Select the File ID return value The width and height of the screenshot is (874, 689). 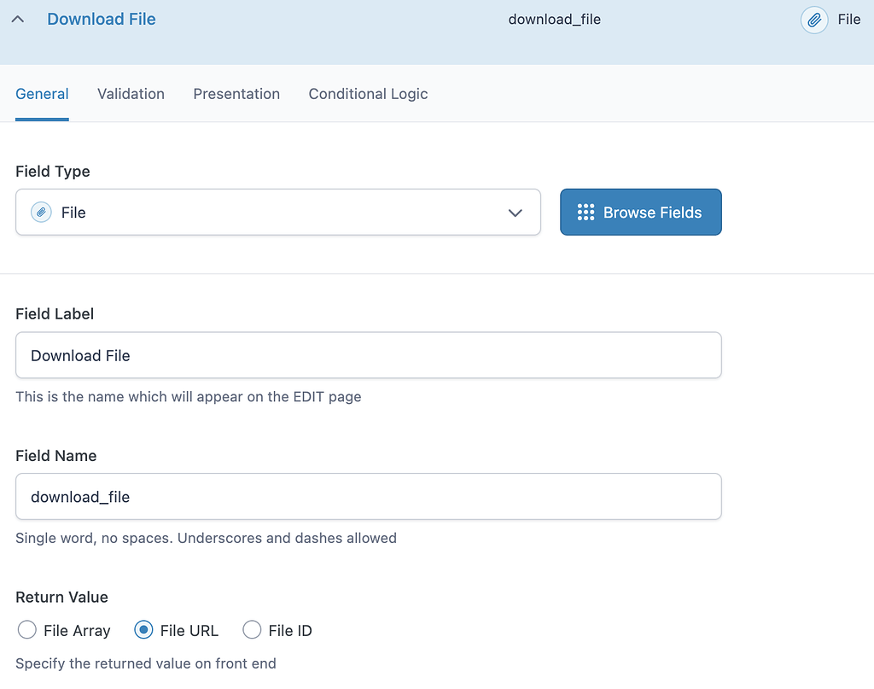point(252,630)
